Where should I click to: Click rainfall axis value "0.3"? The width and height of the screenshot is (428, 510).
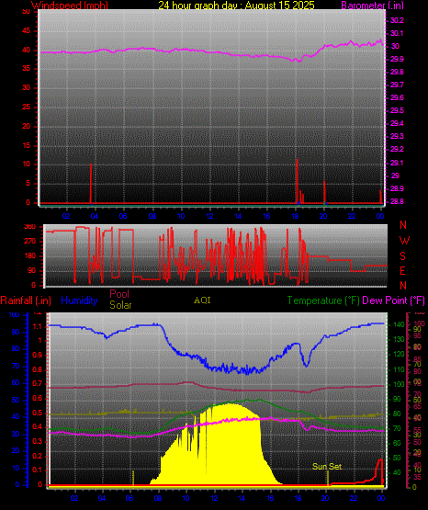(38, 441)
